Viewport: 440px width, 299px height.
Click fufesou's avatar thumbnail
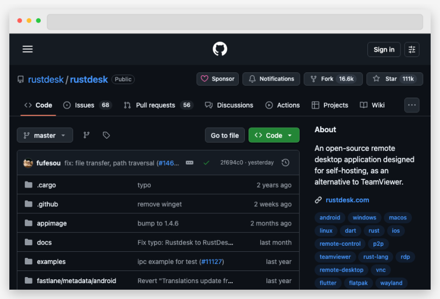[28, 163]
